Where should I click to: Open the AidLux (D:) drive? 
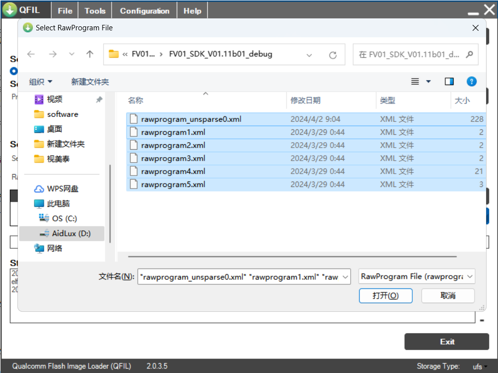[62, 233]
